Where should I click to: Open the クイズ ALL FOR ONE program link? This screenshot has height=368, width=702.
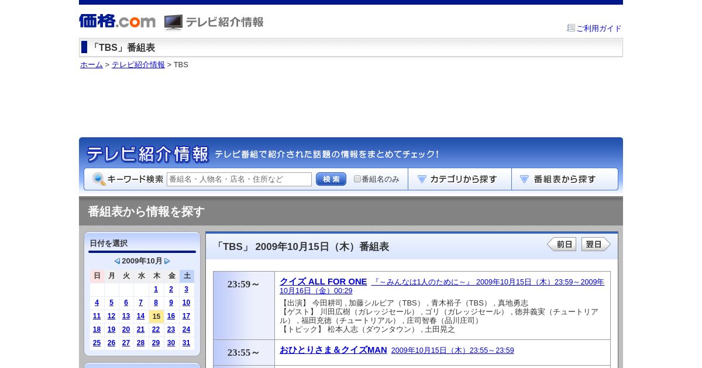coord(323,282)
